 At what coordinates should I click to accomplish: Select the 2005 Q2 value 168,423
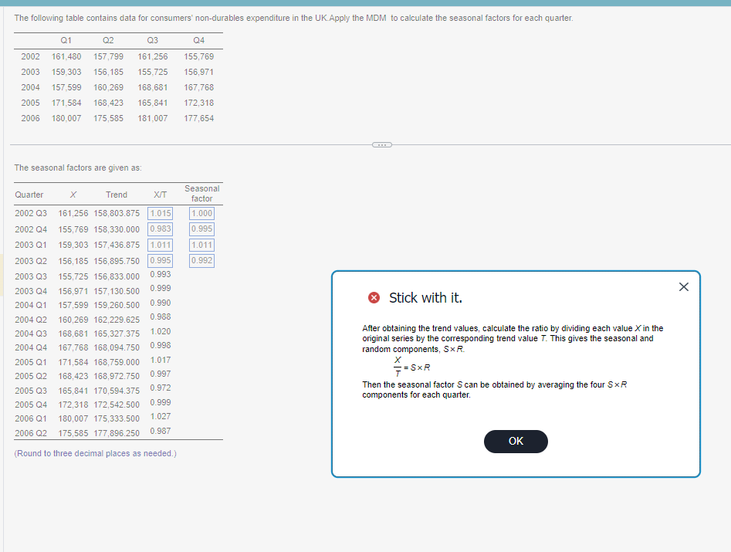point(108,103)
